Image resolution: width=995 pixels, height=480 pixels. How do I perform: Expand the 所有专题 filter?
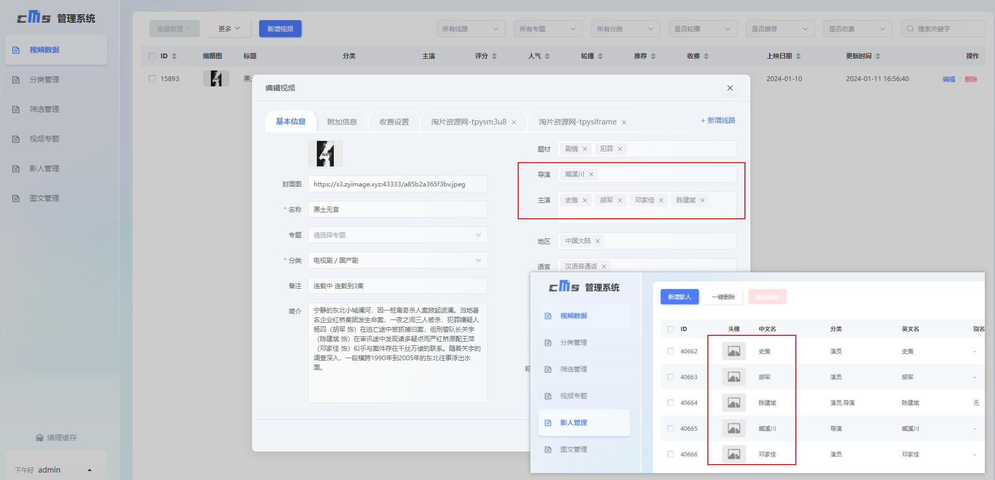pos(548,29)
